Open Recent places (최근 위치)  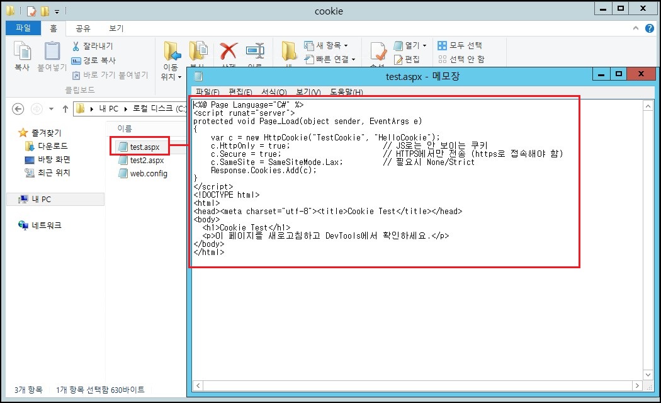pos(47,173)
